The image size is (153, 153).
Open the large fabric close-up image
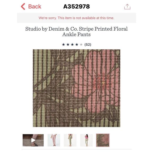(x=77, y=88)
